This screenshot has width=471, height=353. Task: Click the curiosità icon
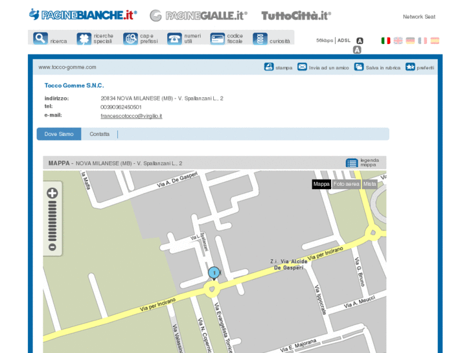[260, 39]
